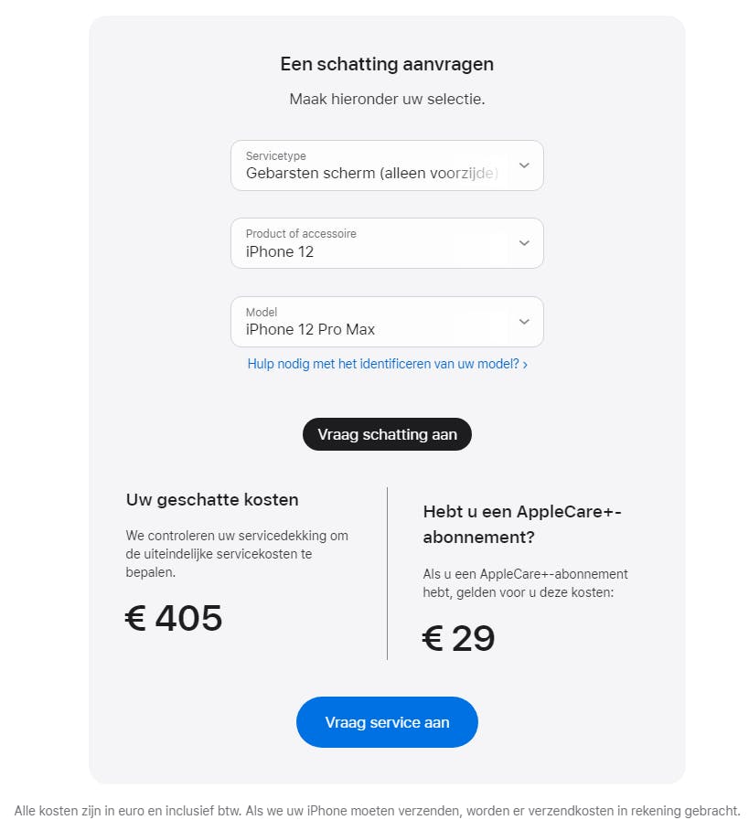Click the Hebt u een AppleCare+-abonnement heading

(x=522, y=524)
